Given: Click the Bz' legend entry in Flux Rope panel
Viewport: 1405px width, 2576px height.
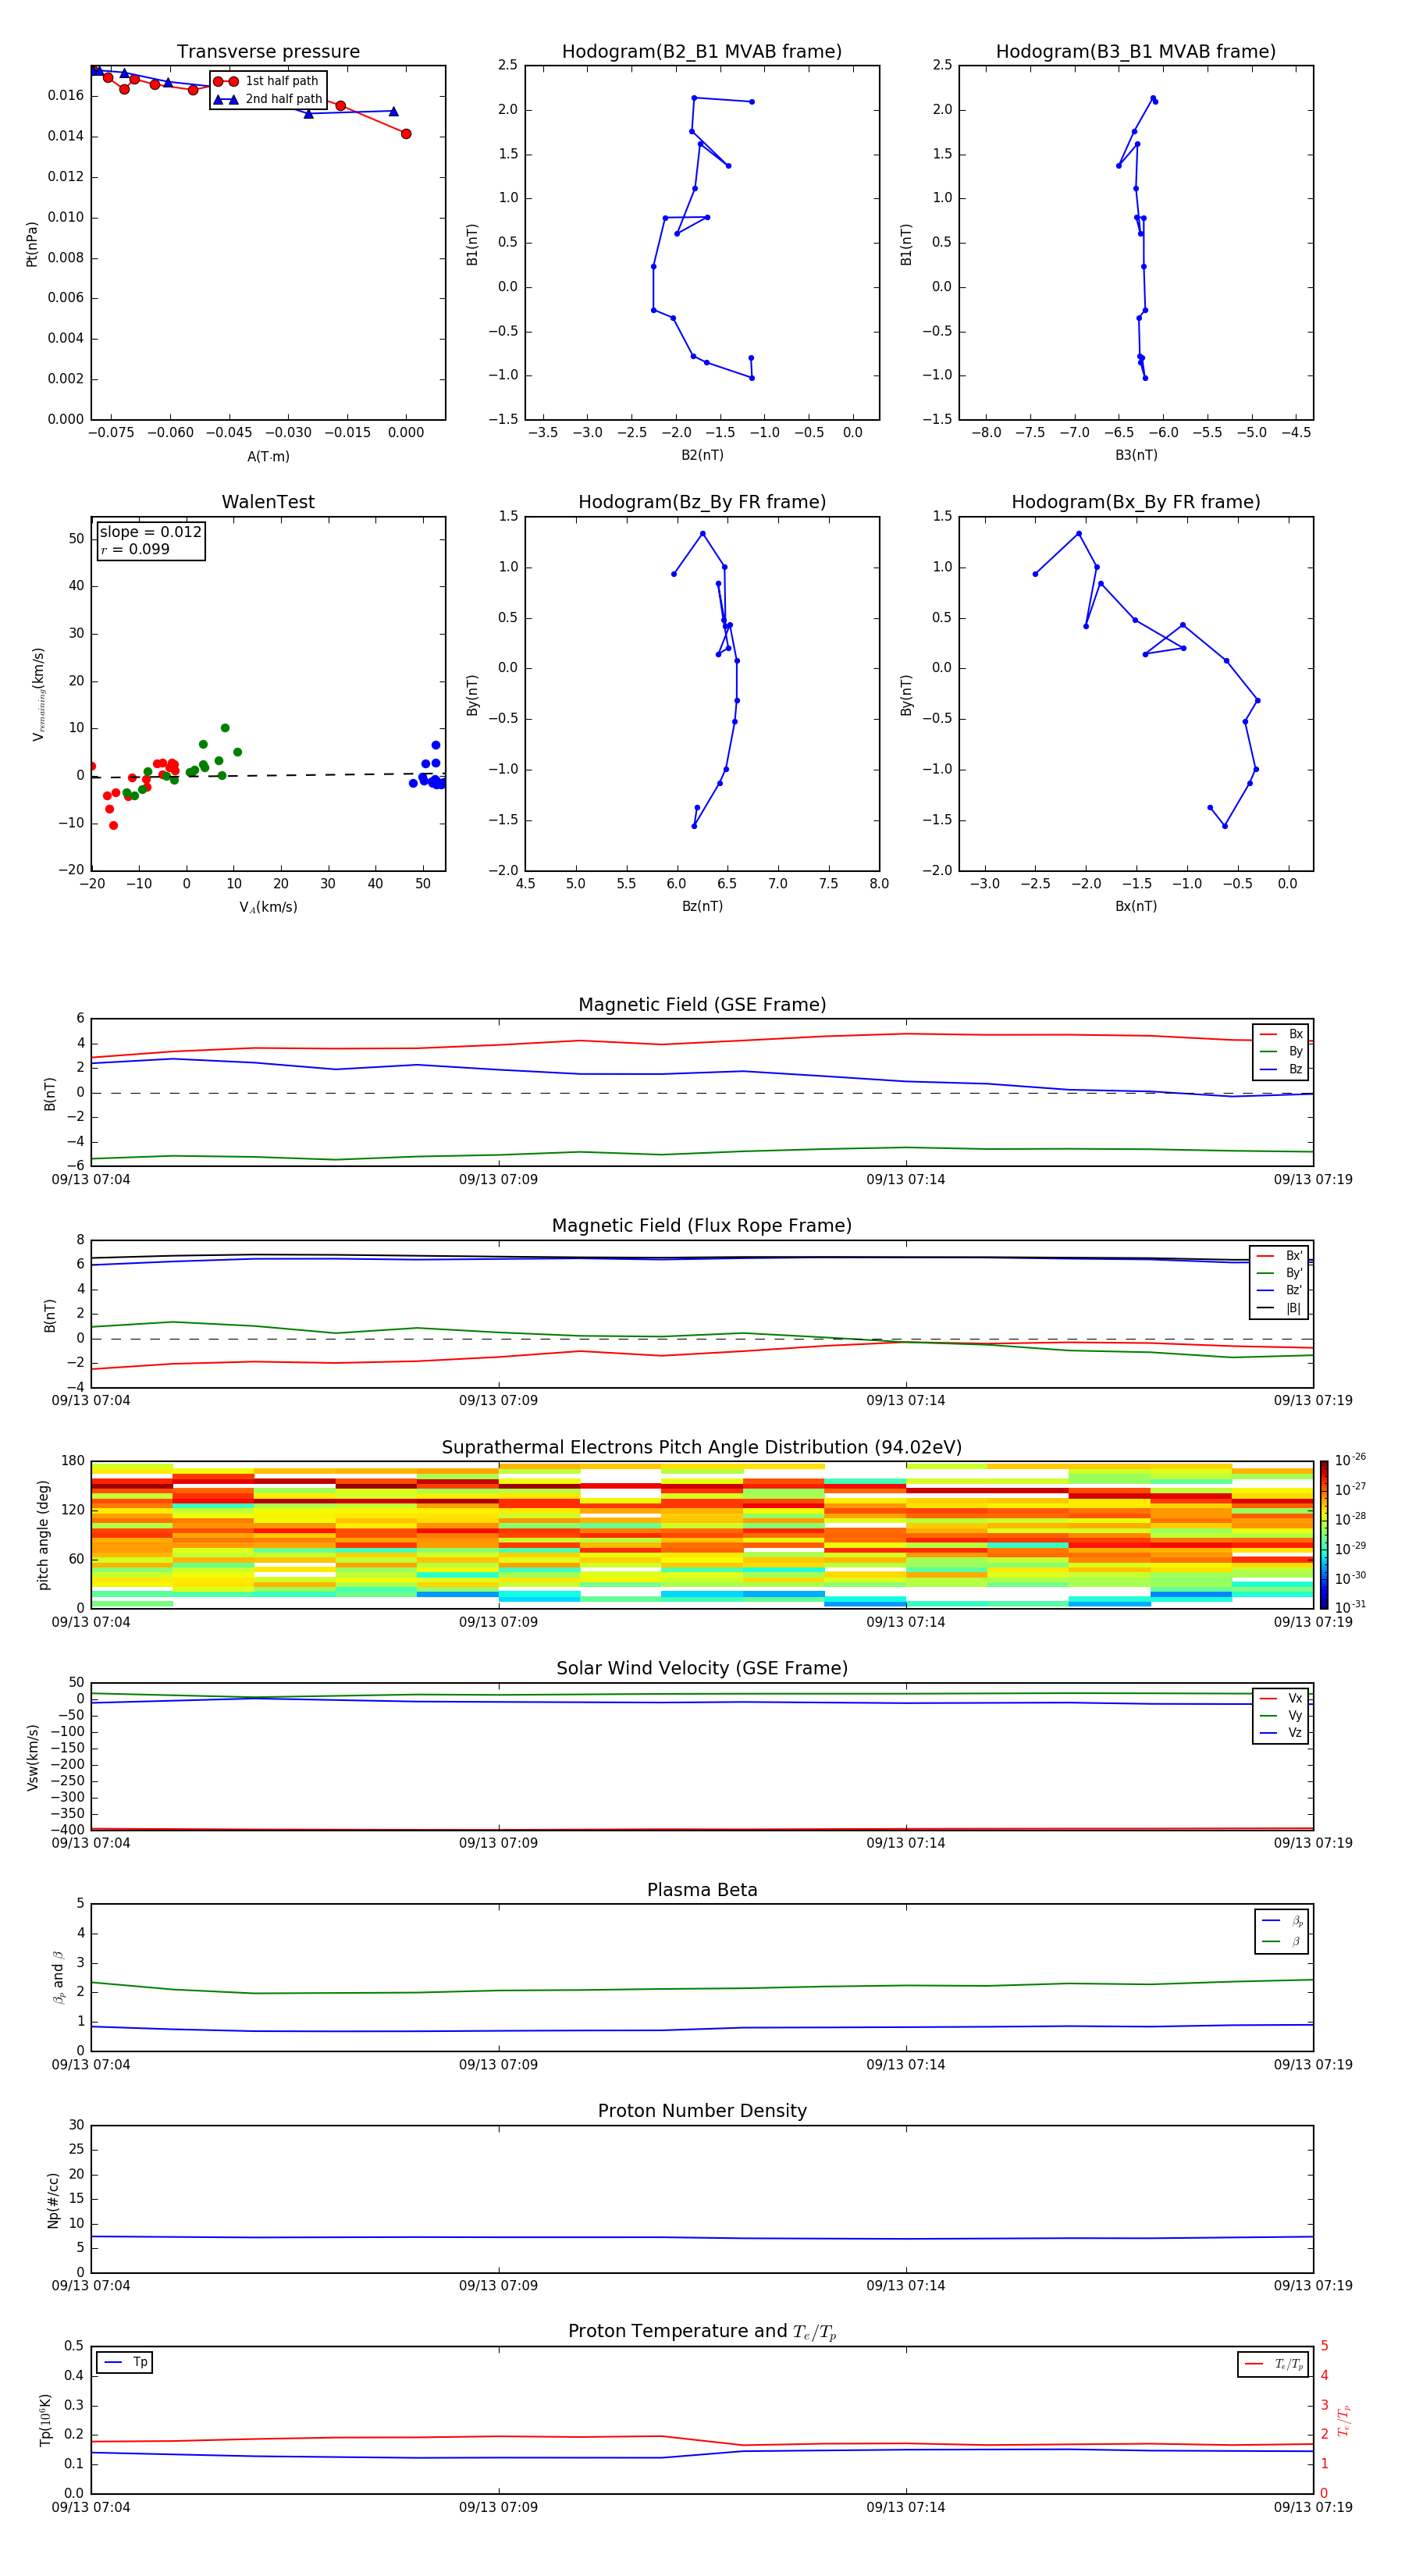Looking at the screenshot, I should (1280, 1291).
